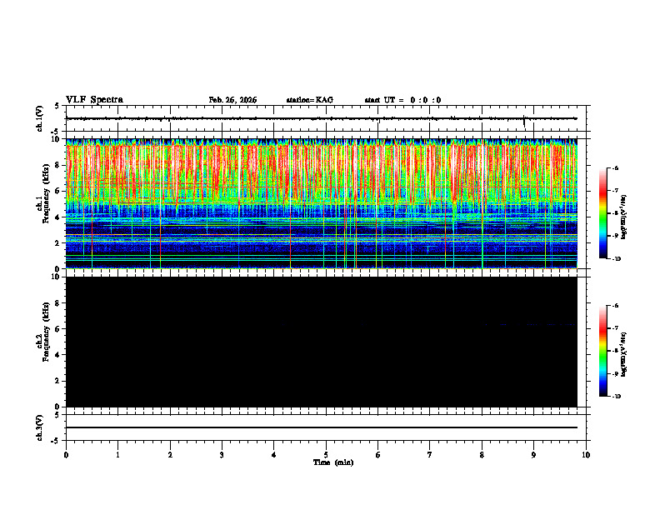Click the date 'Feb. 26, 2026'
This screenshot has width=660, height=510.
232,100
